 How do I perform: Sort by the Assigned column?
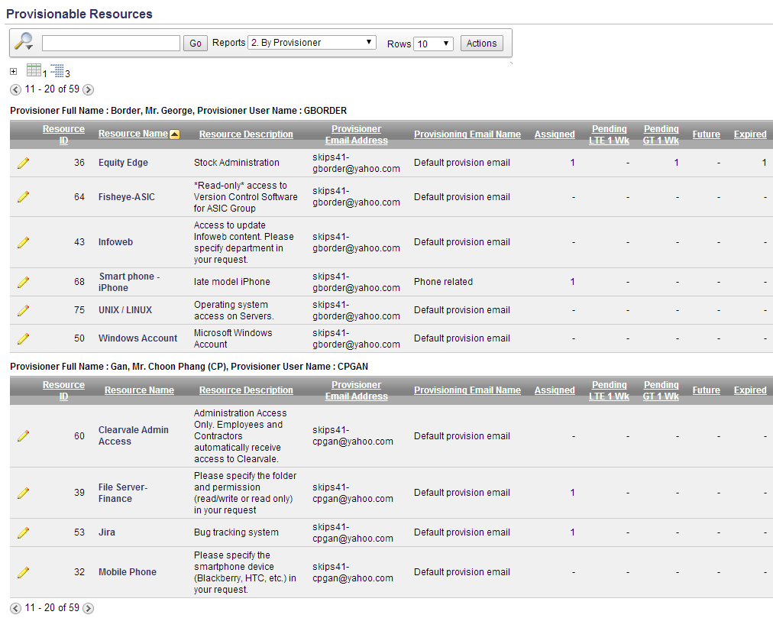click(x=555, y=134)
